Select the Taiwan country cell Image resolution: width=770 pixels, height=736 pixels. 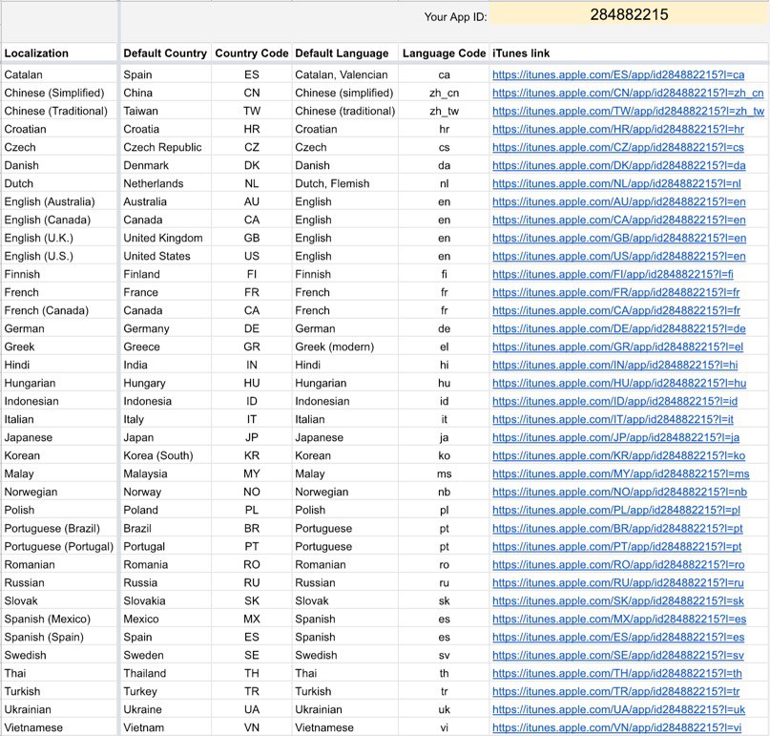tap(165, 111)
